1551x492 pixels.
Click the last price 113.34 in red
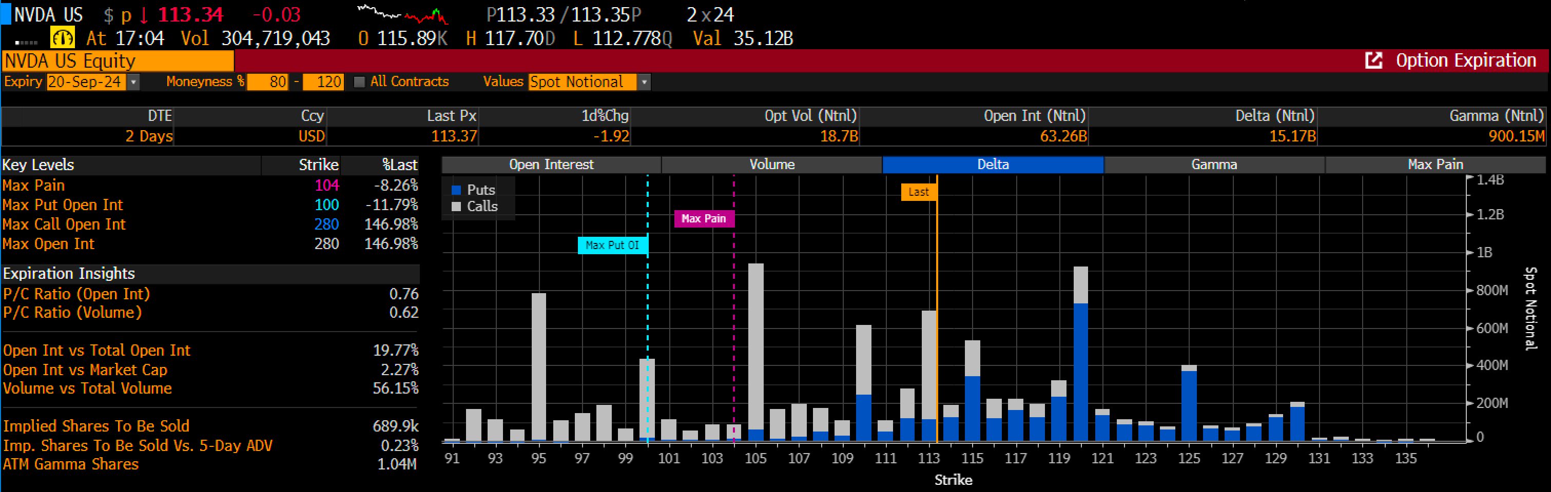pos(190,14)
